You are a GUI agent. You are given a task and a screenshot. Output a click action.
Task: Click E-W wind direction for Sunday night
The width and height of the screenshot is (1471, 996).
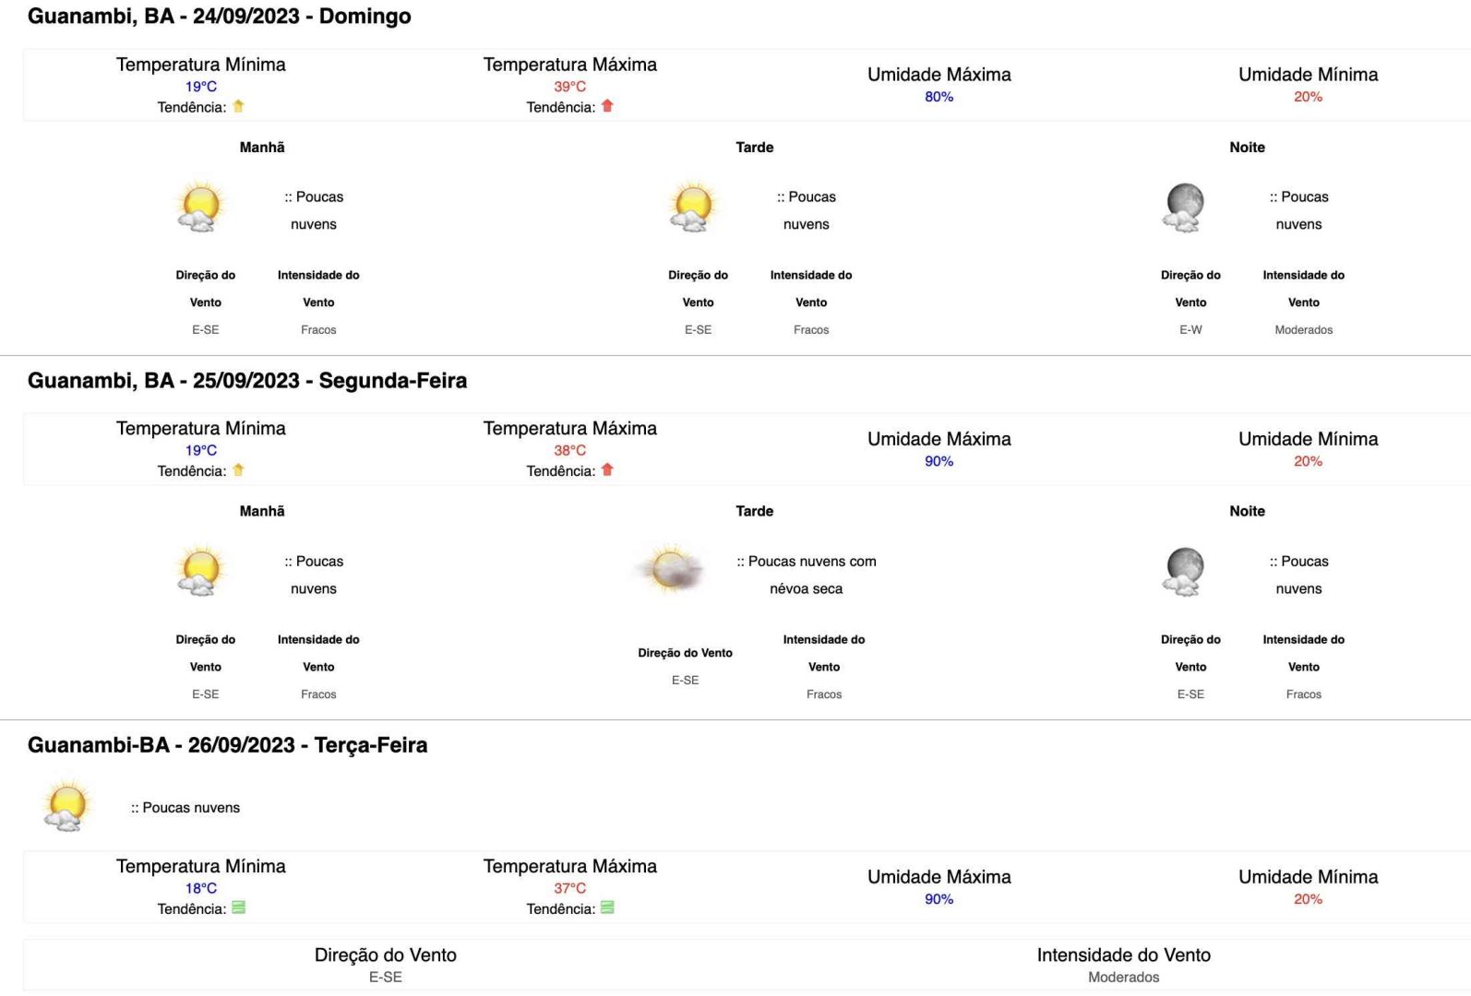coord(1190,329)
